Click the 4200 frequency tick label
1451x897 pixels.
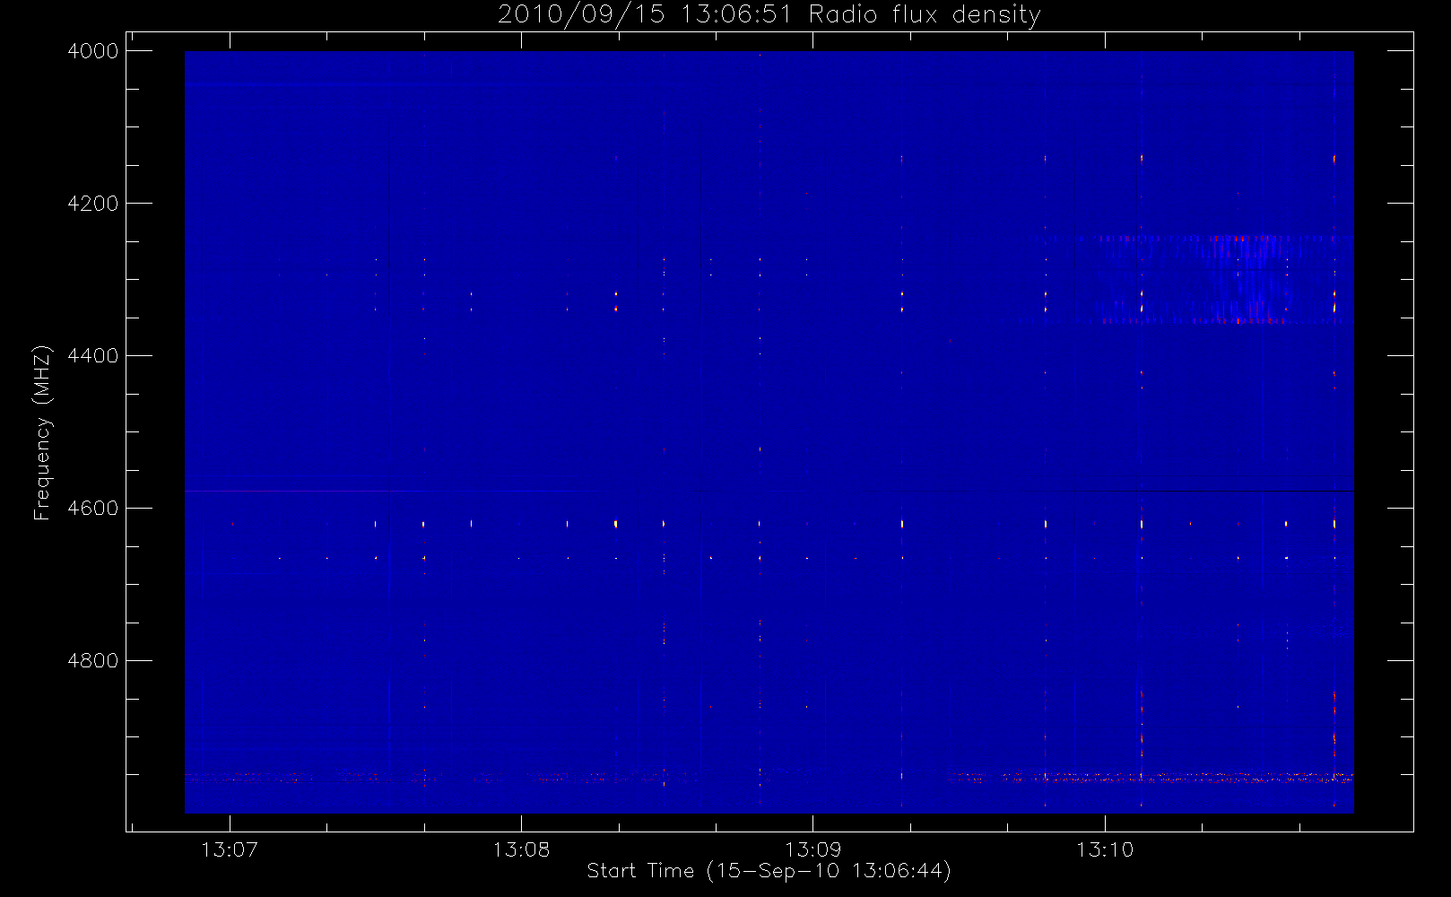[93, 204]
